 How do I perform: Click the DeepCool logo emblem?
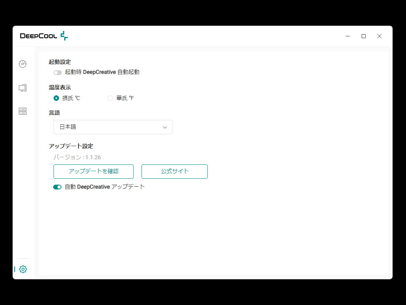[64, 36]
